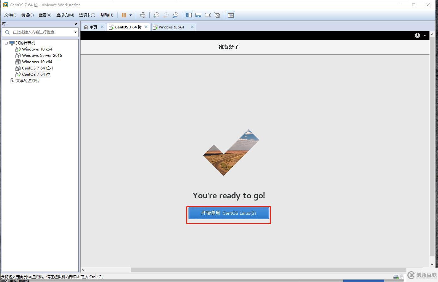This screenshot has height=282, width=438.
Task: Open the 帮助(H) menu
Action: (107, 15)
